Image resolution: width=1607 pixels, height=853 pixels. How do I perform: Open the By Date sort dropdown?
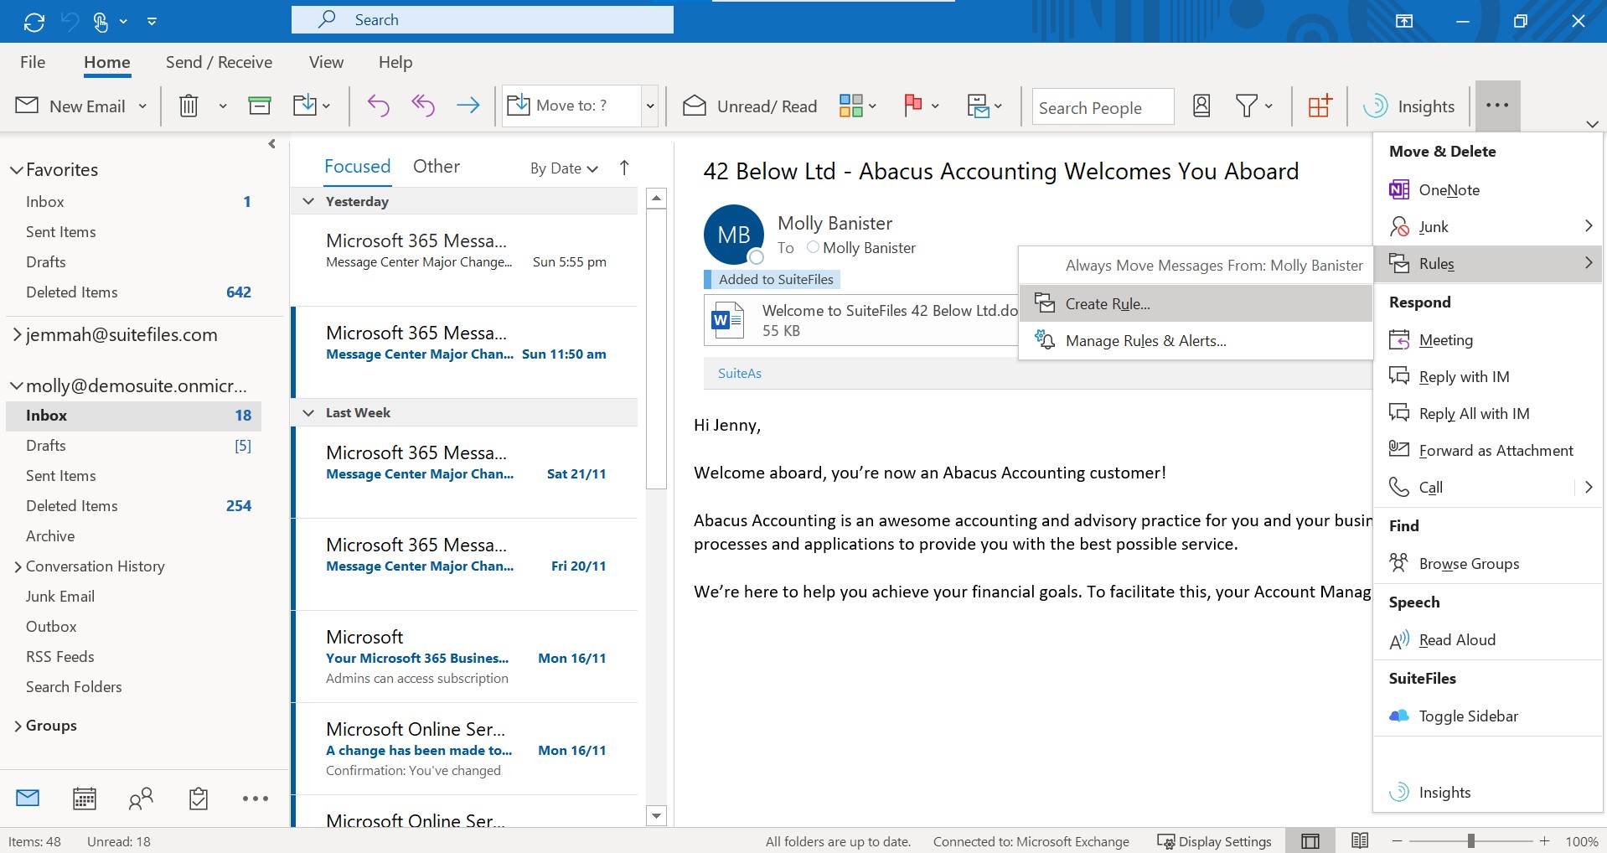562,168
